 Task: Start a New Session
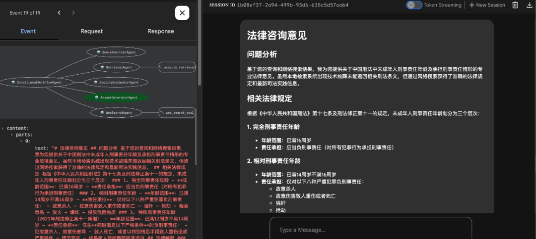tap(487, 5)
